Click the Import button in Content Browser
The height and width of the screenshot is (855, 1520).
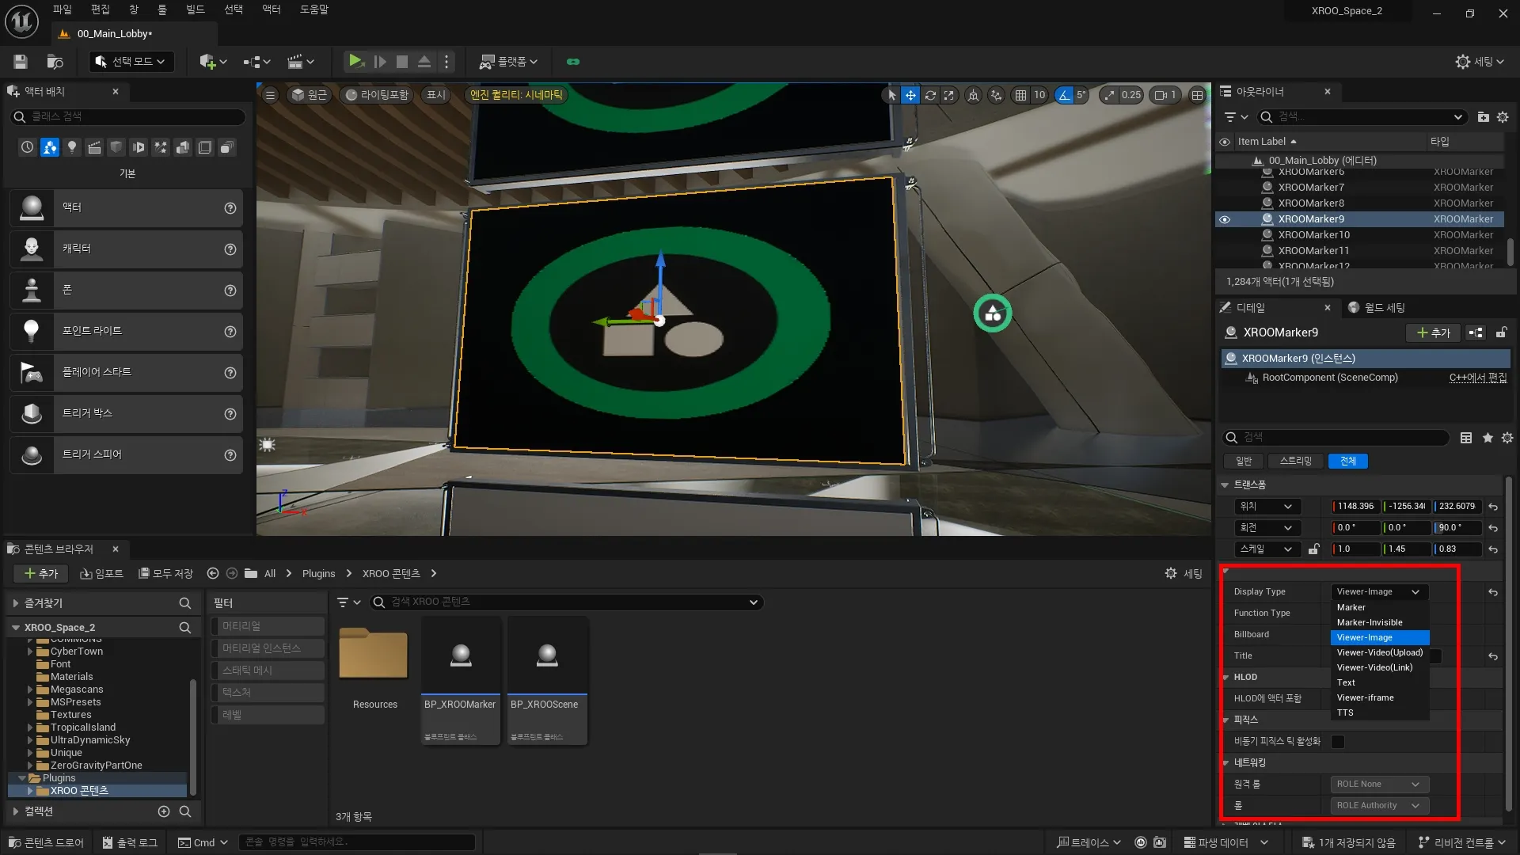101,573
